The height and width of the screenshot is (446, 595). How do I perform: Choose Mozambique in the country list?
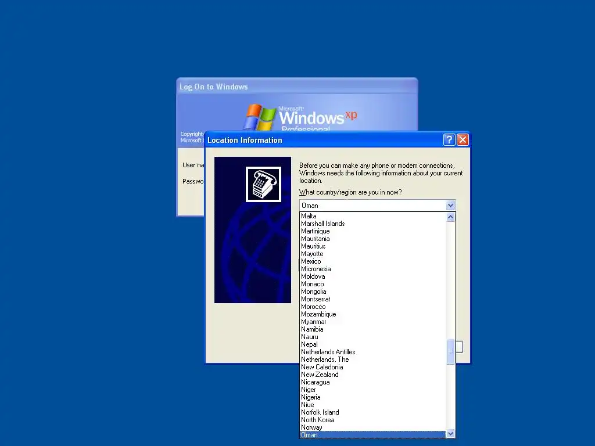372,314
